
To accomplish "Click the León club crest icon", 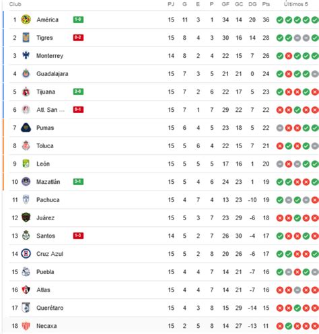I will (x=26, y=164).
